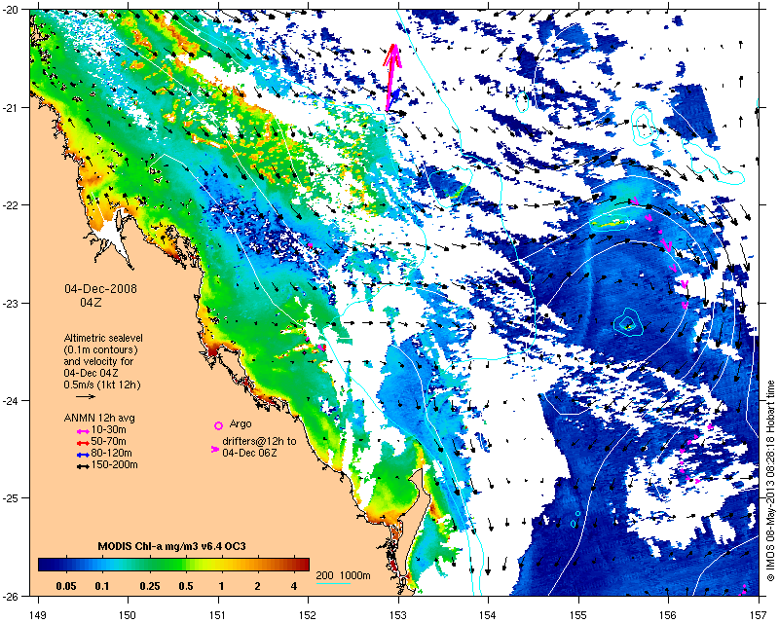Click the '0.5m/s (1kt 12h)' text
Viewport: 779px width, 623px height.
point(102,385)
